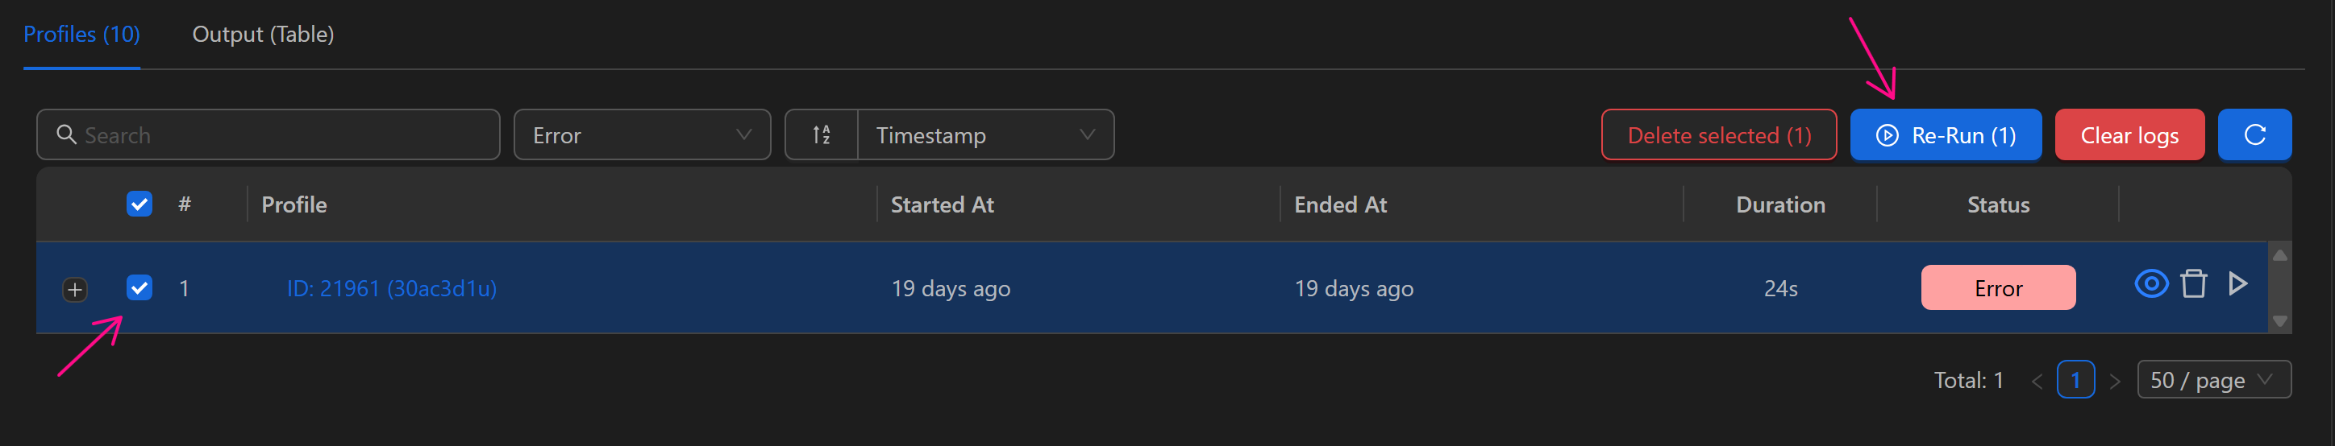Toggle the sort order icon button
The width and height of the screenshot is (2335, 446).
coord(822,136)
